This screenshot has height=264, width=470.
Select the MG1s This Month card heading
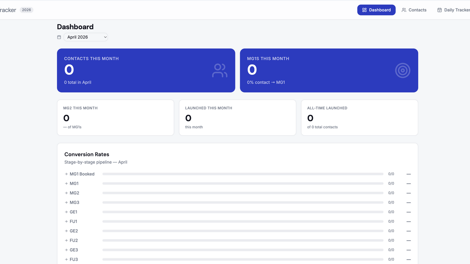pos(268,59)
